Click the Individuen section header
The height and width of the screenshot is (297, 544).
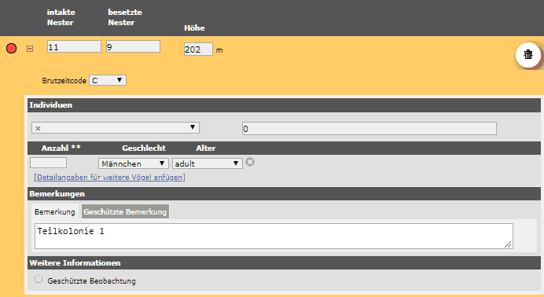click(284, 105)
